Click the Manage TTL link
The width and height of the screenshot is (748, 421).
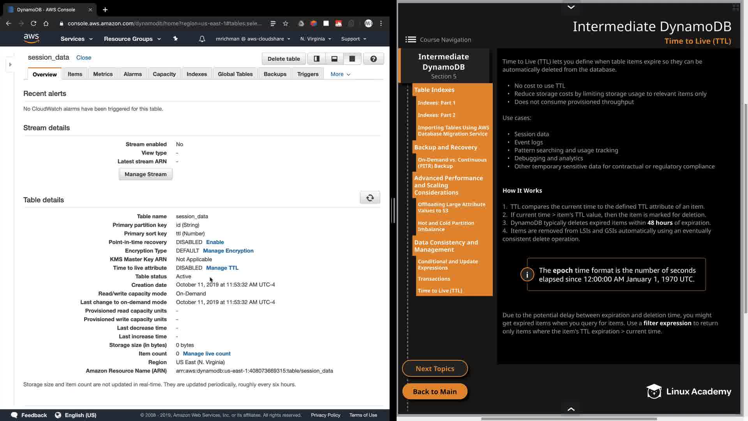pyautogui.click(x=222, y=268)
